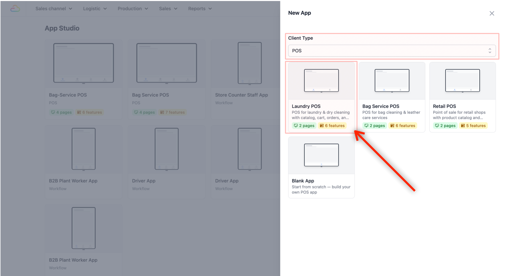Expand the Sales channel menu
The height and width of the screenshot is (276, 507).
[54, 9]
